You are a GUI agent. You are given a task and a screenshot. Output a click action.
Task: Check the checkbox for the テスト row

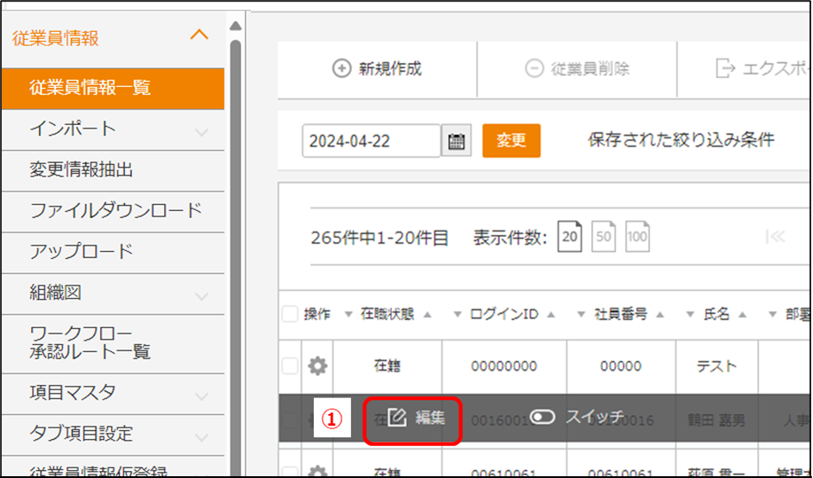click(290, 365)
